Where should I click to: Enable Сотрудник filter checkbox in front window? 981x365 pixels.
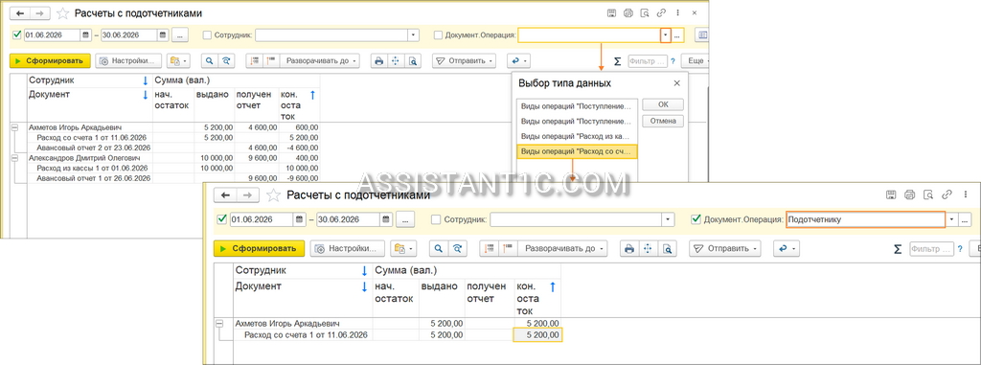(x=436, y=219)
